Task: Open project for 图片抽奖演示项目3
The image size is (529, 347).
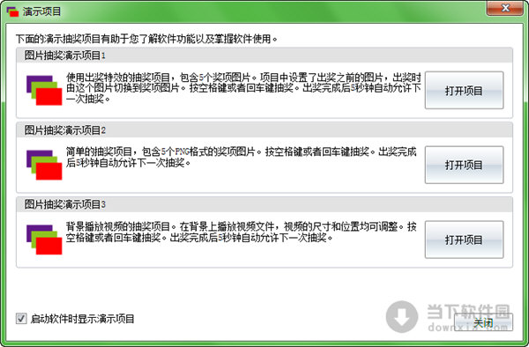Action: (464, 240)
